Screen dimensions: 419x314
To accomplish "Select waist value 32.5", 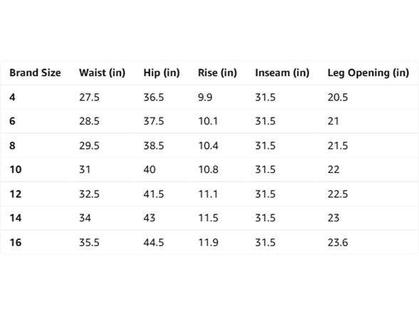I will (89, 194).
